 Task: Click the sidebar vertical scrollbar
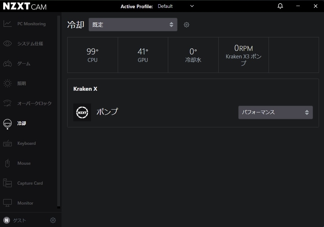point(59,112)
